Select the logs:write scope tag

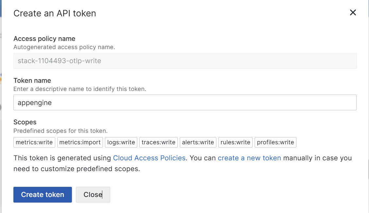121,142
